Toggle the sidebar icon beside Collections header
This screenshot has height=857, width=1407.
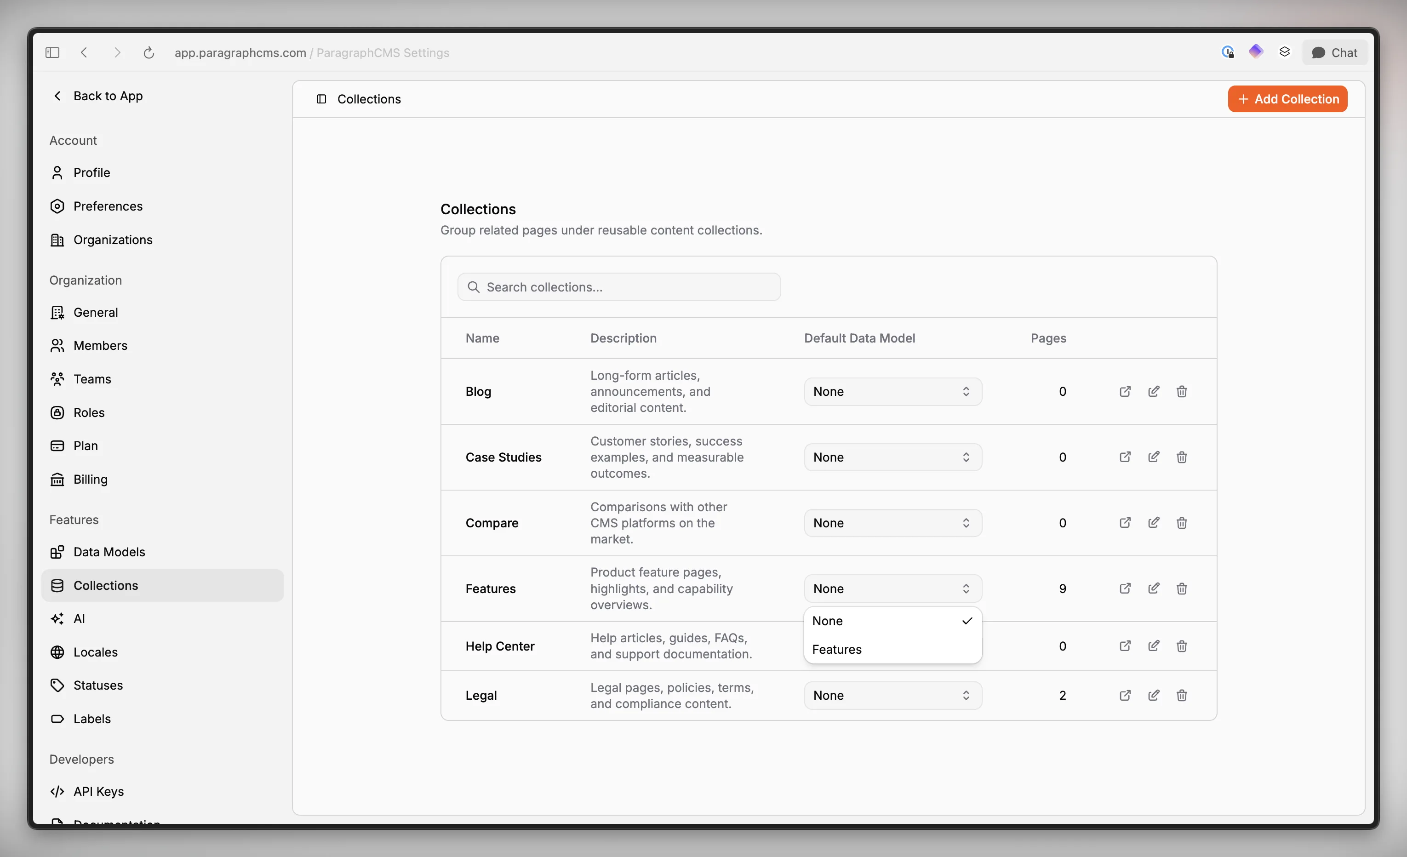click(321, 99)
